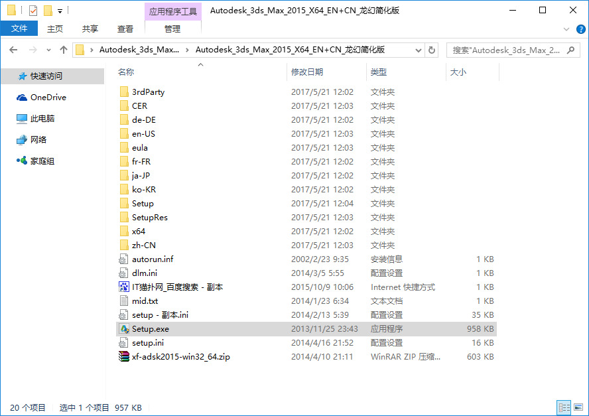The height and width of the screenshot is (416, 589).
Task: Click the setup - 副本.ini file icon
Action: point(123,315)
